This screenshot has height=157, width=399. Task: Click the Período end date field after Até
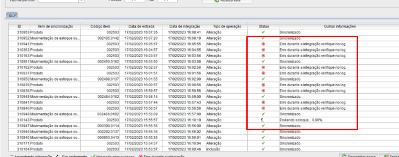click(167, 1)
